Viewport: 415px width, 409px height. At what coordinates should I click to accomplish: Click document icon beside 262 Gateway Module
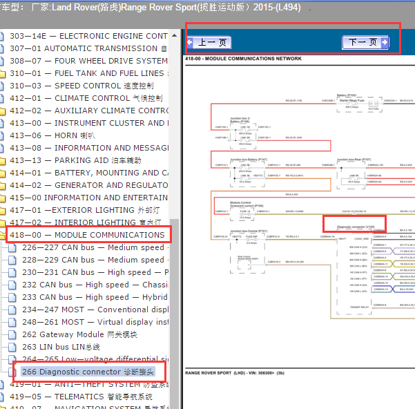12,334
